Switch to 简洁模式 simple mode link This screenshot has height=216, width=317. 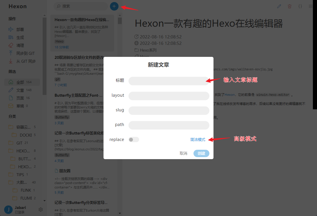pos(198,140)
